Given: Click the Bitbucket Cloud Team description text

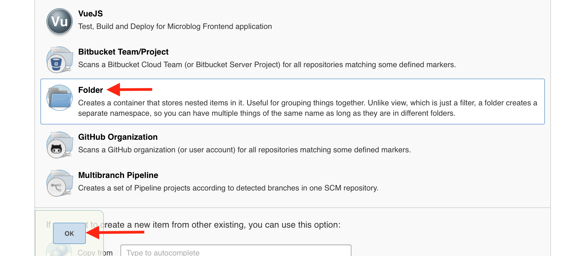Looking at the screenshot, I should [267, 64].
